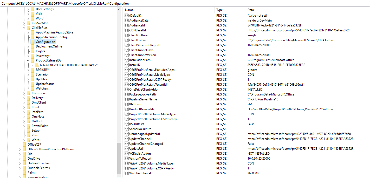Click the folder icon next to ClickToRun
370x178 pixels.
point(29,28)
